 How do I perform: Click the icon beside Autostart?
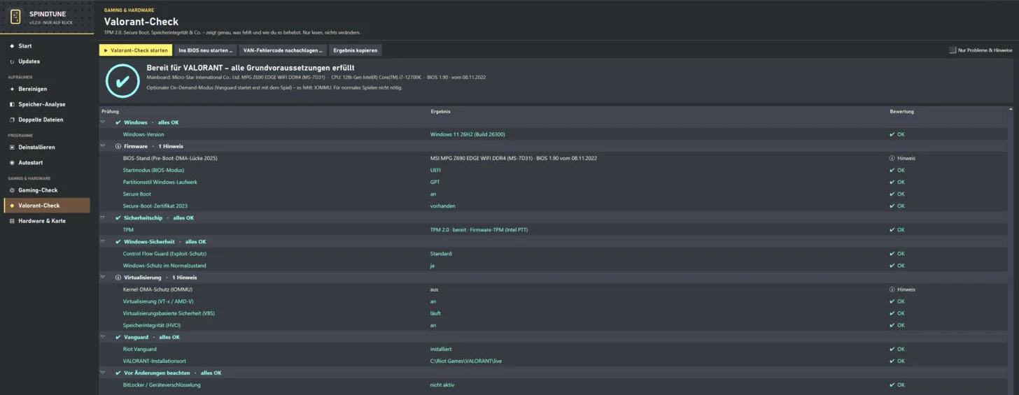[x=12, y=163]
